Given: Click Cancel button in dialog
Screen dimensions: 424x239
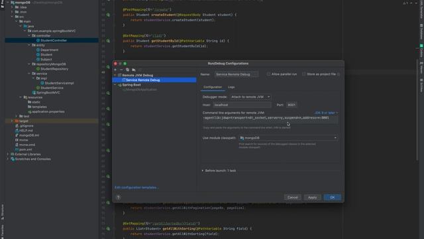Looking at the screenshot, I should tap(293, 198).
